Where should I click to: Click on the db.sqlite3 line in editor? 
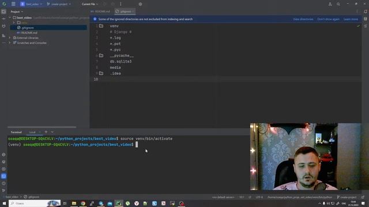(x=121, y=62)
